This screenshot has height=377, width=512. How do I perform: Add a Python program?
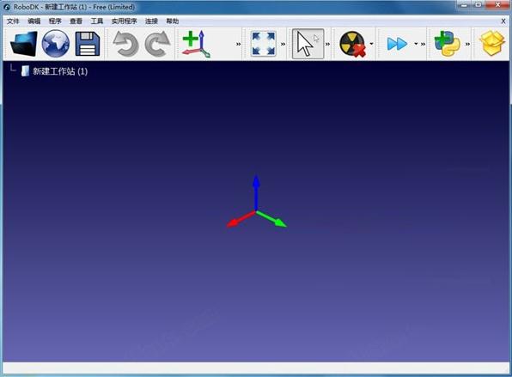pos(448,44)
